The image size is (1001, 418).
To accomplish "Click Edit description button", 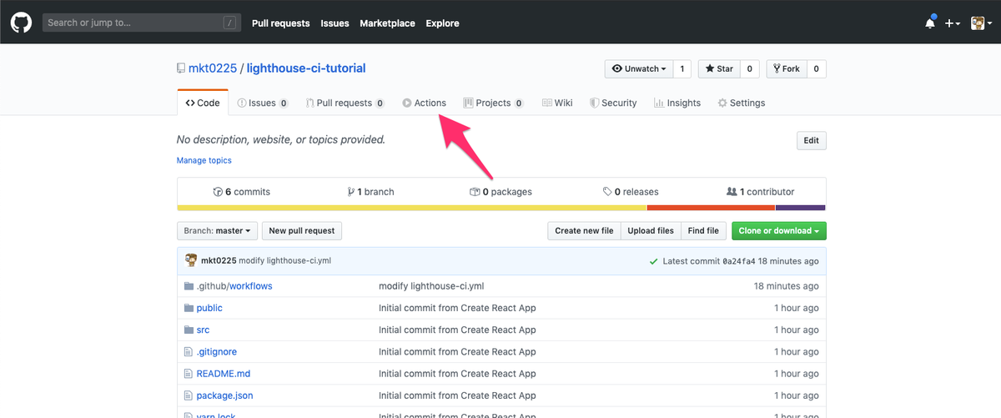I will point(812,141).
